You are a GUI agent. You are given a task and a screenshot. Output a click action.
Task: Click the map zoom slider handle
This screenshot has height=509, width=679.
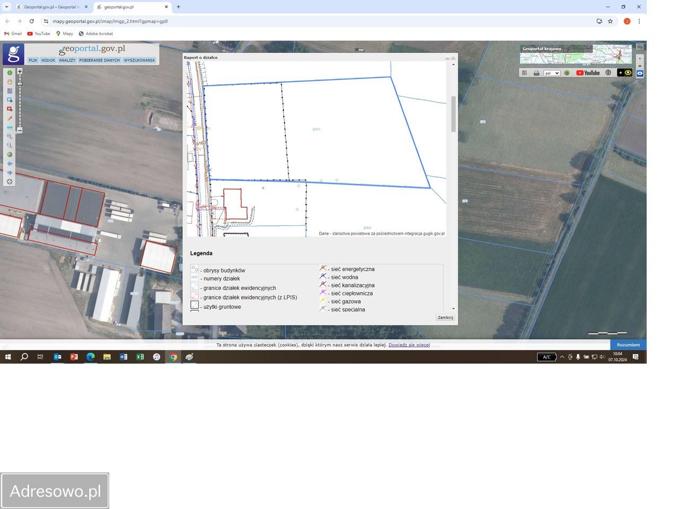click(x=20, y=84)
